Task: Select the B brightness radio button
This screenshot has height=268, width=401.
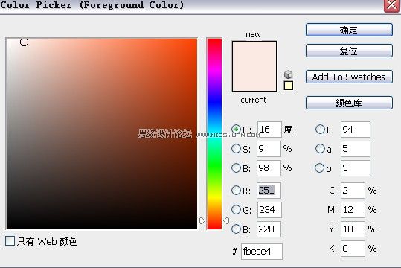Action: 236,168
